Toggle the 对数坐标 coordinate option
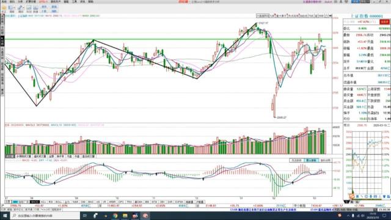Image resolution: width=391 pixels, height=220 pixels. click(297, 160)
